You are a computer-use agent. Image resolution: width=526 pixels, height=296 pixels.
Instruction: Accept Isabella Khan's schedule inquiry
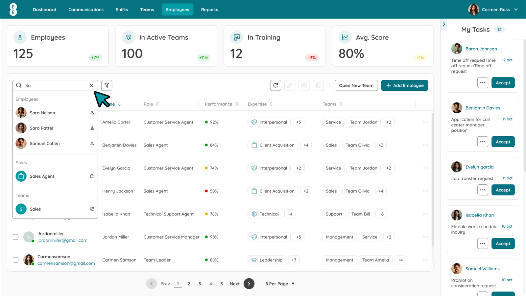[x=503, y=244]
